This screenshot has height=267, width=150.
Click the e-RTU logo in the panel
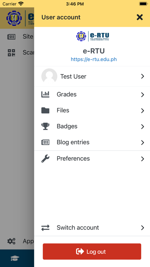click(x=93, y=36)
